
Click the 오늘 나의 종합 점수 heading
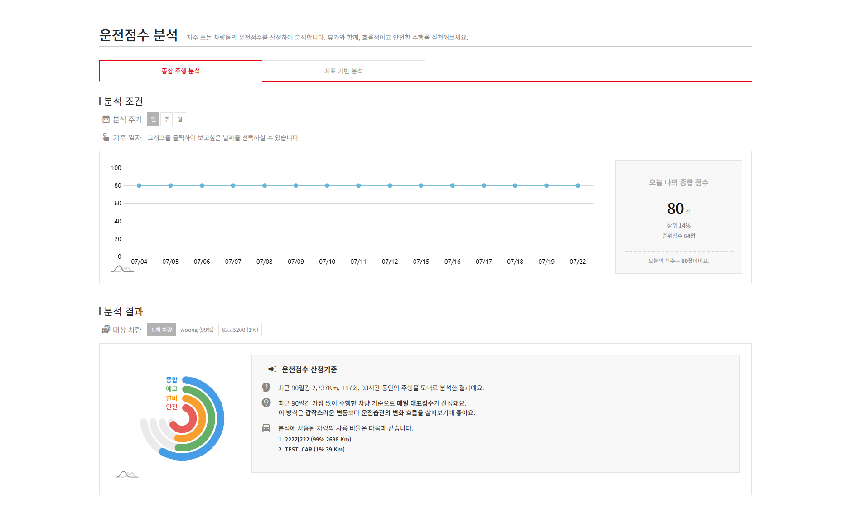(x=678, y=183)
